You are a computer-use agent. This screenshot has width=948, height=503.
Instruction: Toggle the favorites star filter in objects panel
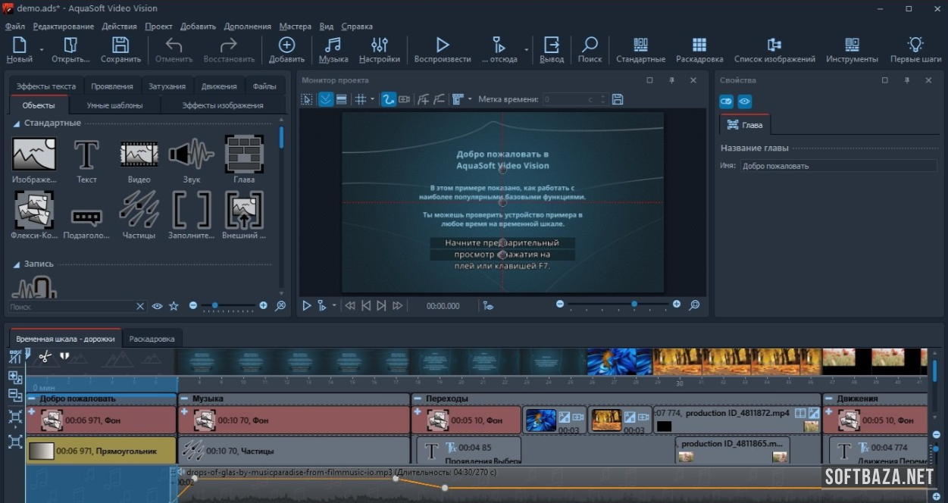(174, 306)
